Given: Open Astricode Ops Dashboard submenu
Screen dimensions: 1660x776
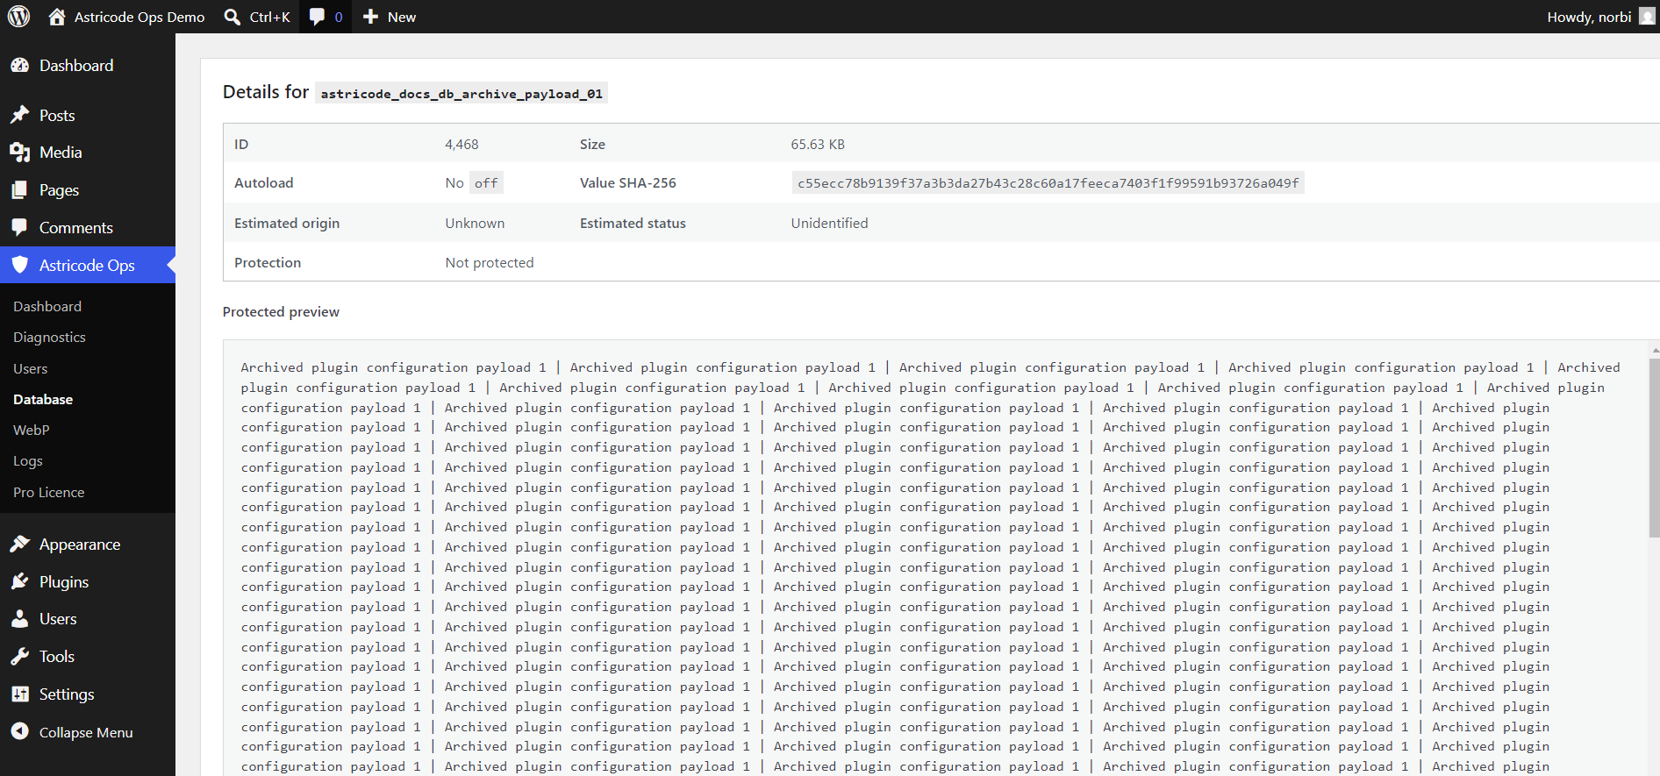Looking at the screenshot, I should pos(47,306).
